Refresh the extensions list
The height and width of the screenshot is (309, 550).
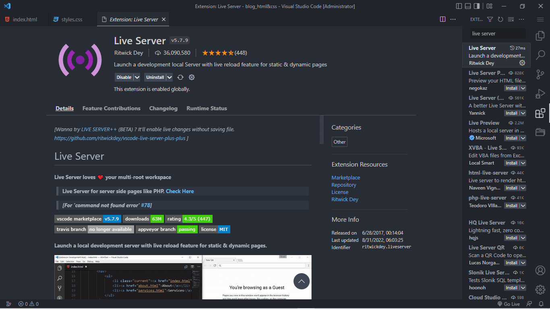click(x=500, y=19)
